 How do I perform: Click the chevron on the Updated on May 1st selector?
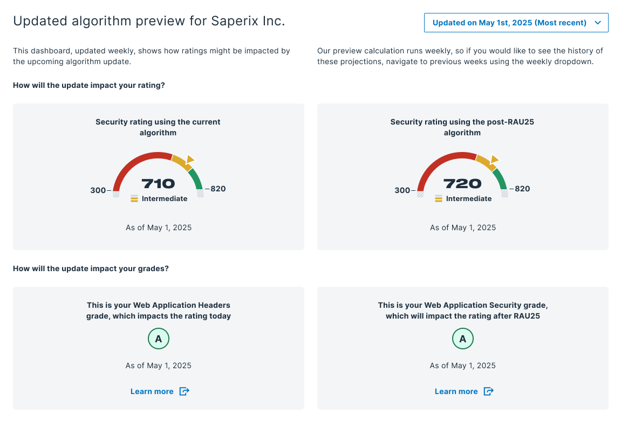coord(597,23)
